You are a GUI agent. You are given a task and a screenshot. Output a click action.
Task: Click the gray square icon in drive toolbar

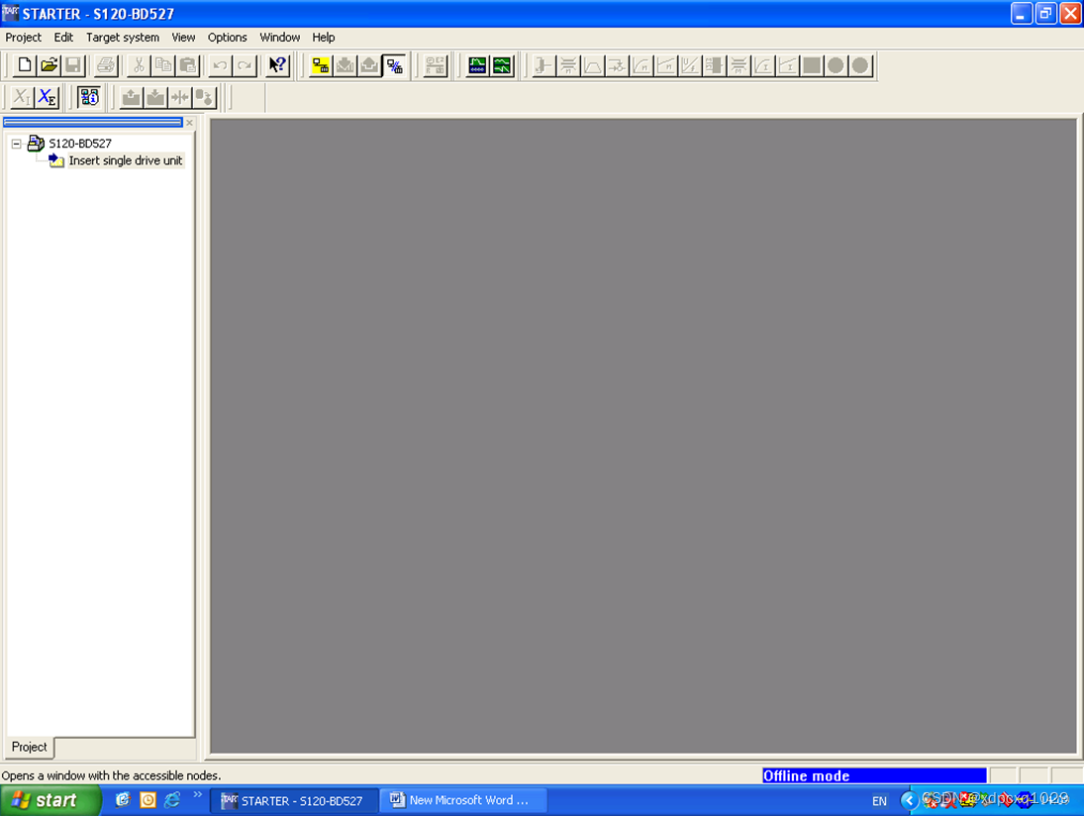pos(812,65)
